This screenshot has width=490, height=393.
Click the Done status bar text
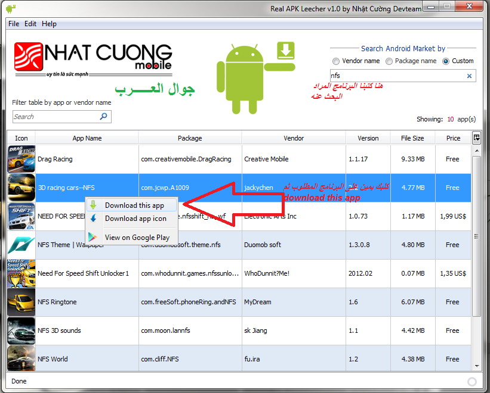click(19, 381)
